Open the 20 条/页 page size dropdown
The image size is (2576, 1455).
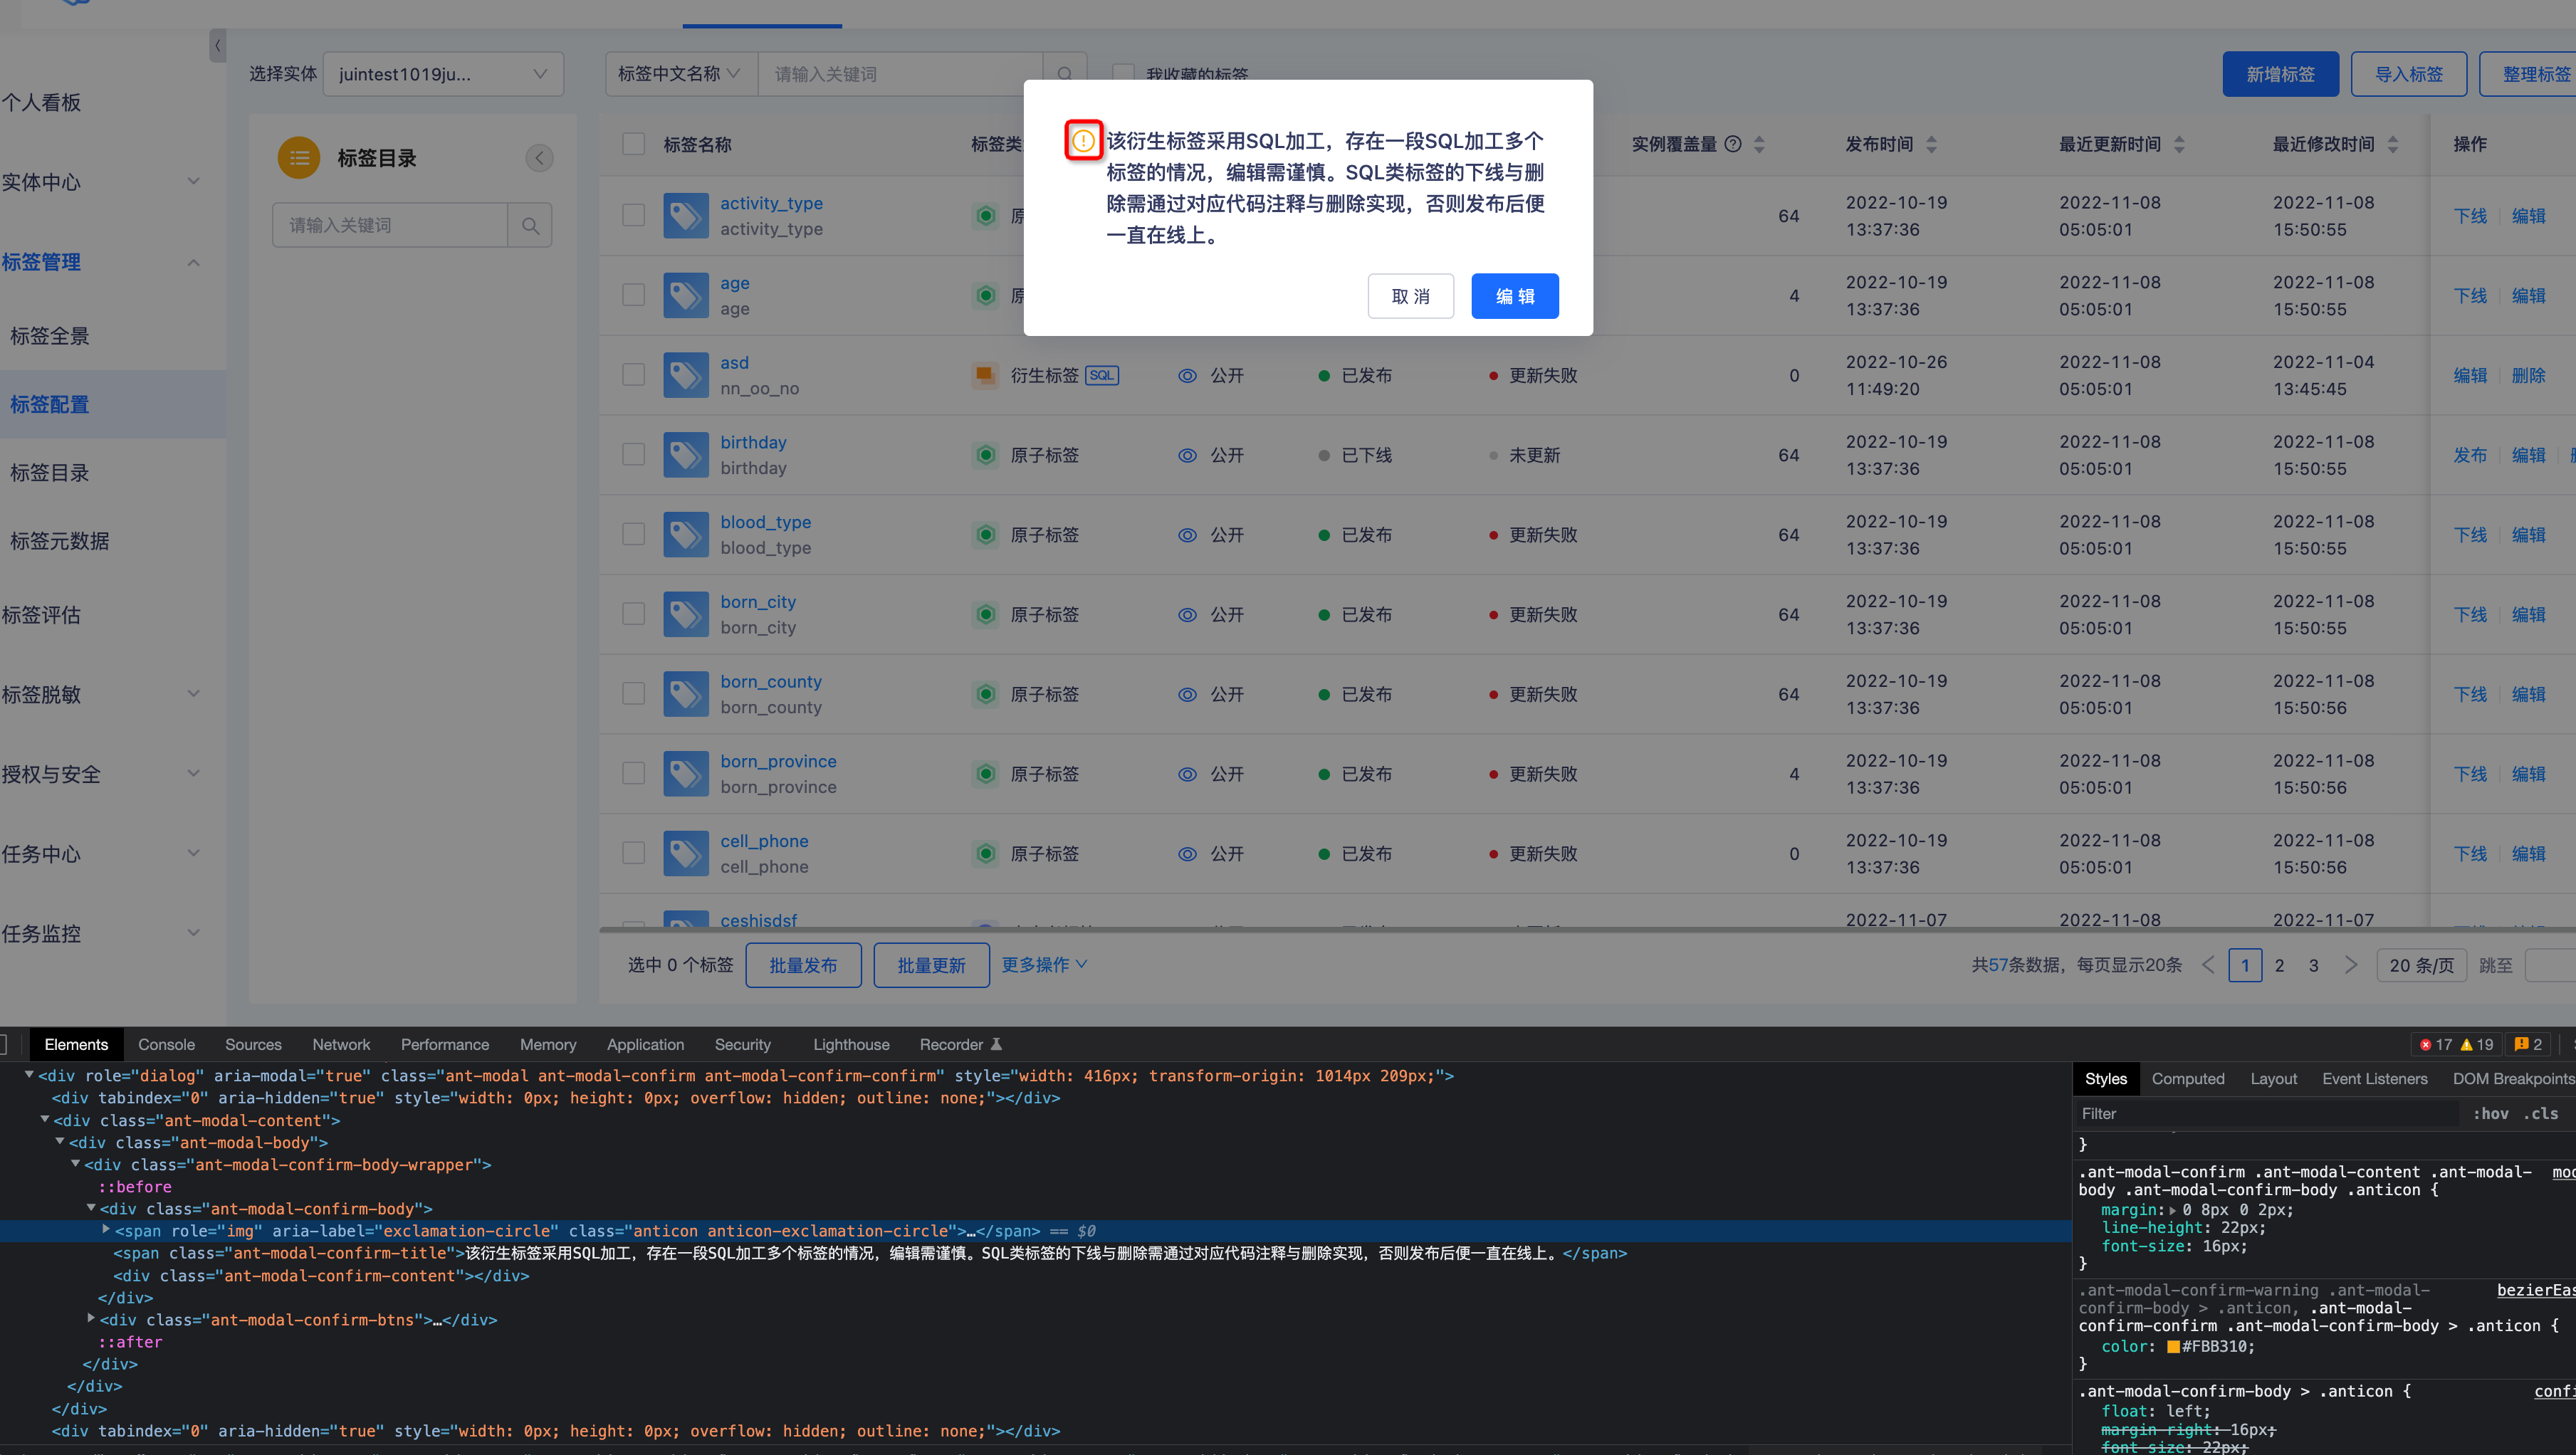coord(2421,964)
